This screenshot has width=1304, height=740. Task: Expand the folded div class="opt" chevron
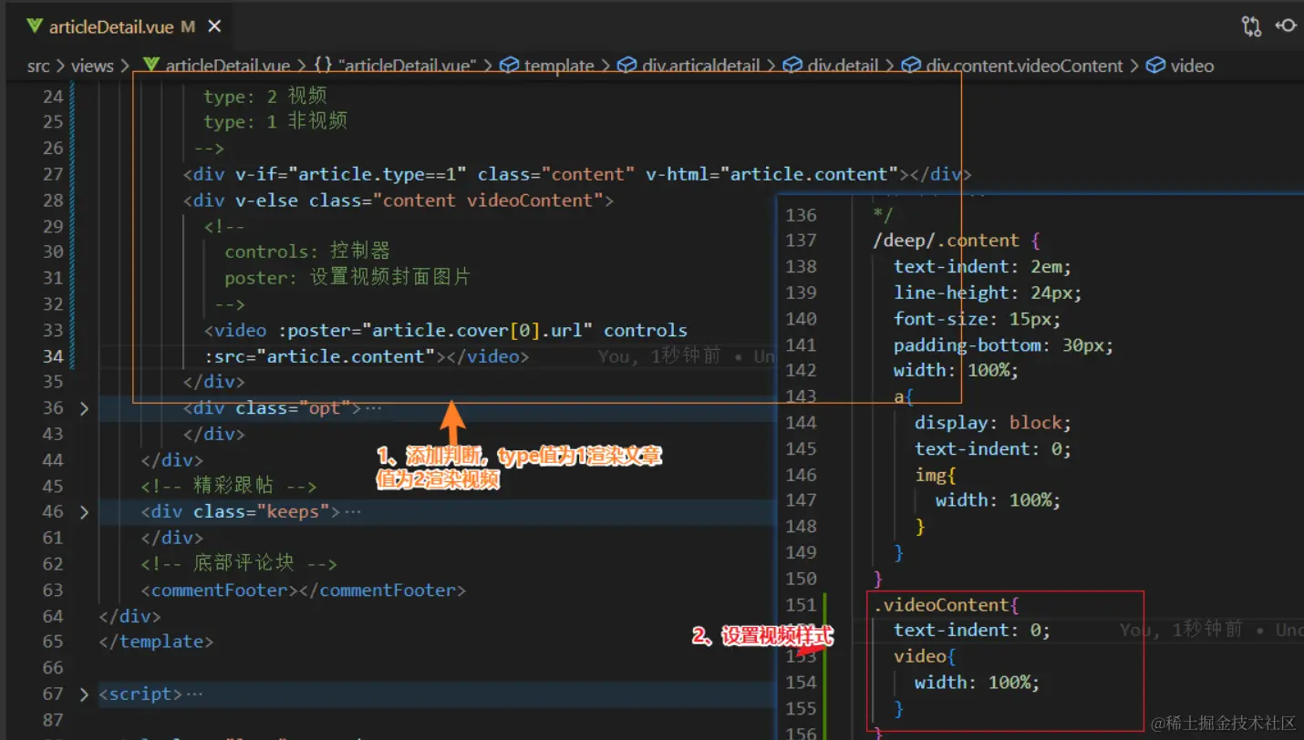[84, 408]
